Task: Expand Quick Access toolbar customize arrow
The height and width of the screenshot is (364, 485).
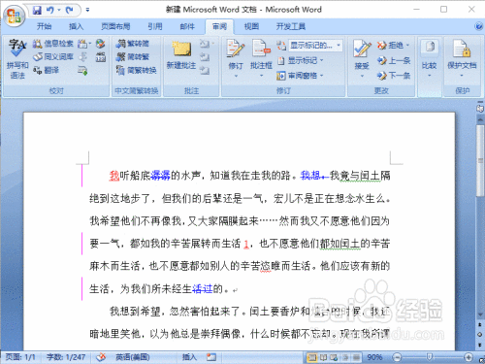Action: pos(87,11)
